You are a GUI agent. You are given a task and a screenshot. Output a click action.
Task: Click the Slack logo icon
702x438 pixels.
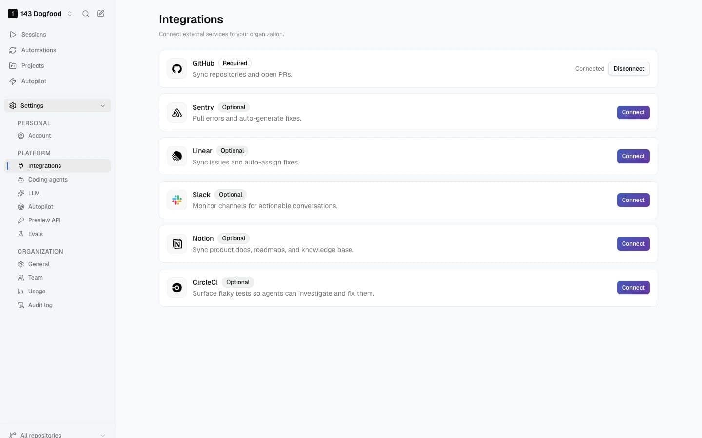[177, 200]
